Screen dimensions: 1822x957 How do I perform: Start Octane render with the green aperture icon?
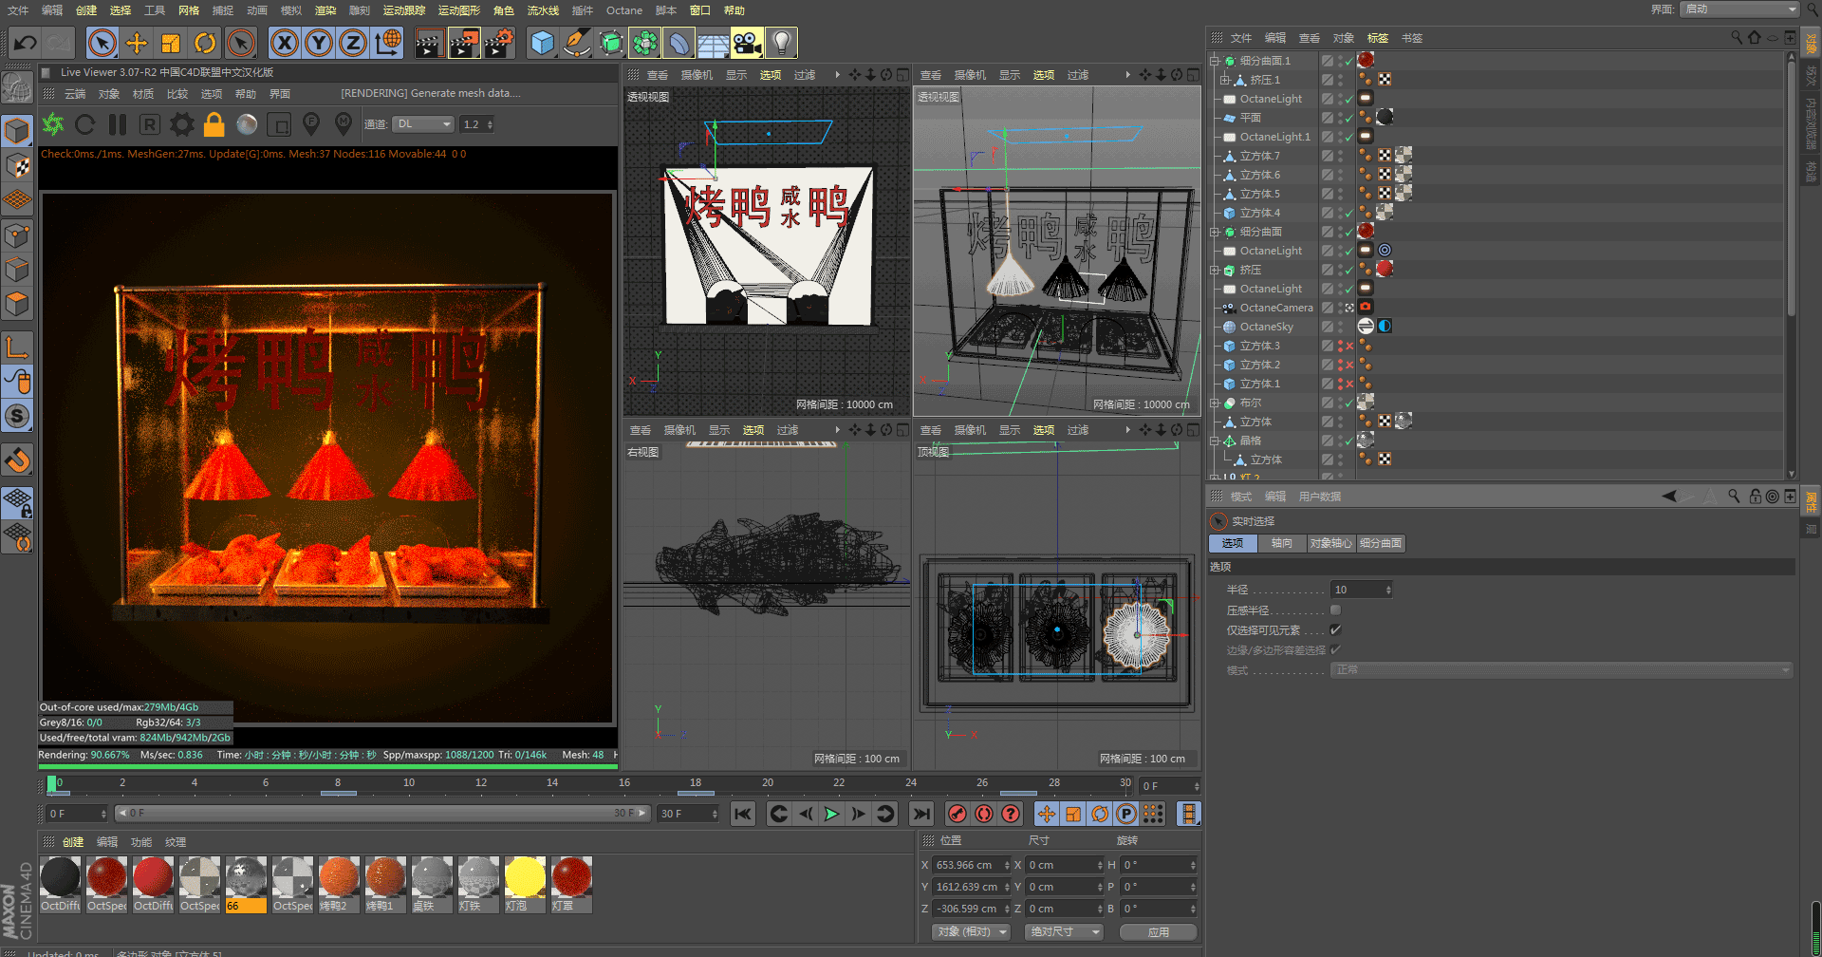tap(53, 124)
